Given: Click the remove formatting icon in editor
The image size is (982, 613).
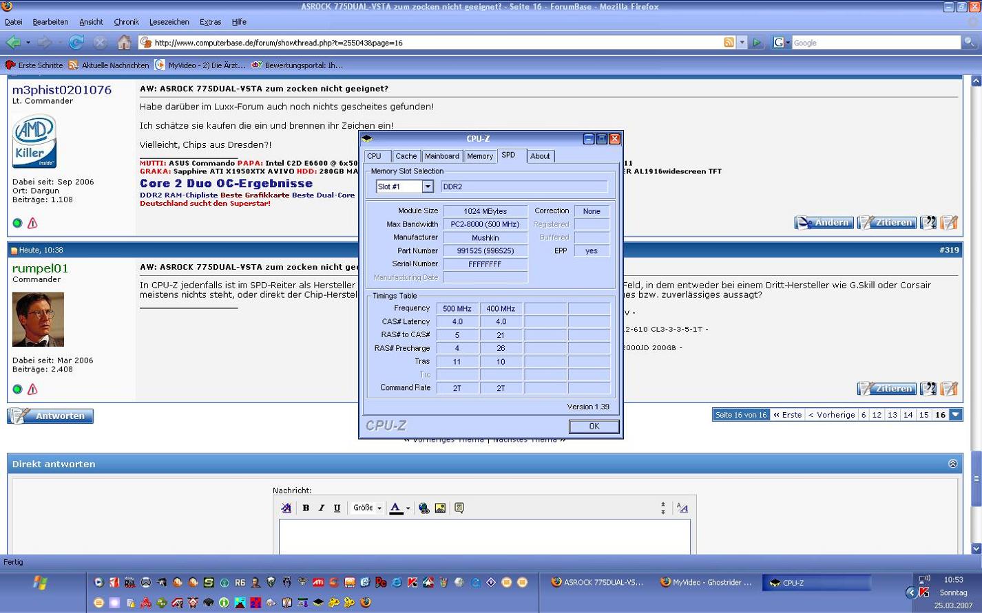Looking at the screenshot, I should 286,508.
